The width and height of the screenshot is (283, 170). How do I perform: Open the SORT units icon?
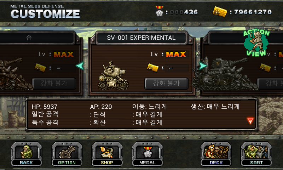256,154
